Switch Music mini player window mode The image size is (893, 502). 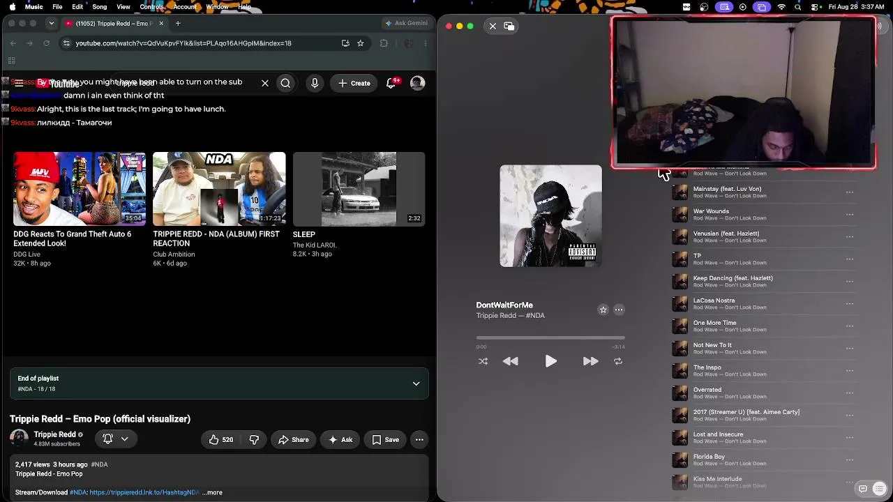(x=509, y=26)
